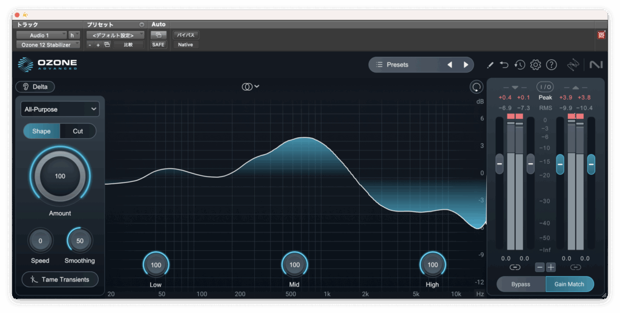Expand the stereo channel mode dropdown
The image size is (620, 313).
pos(251,86)
